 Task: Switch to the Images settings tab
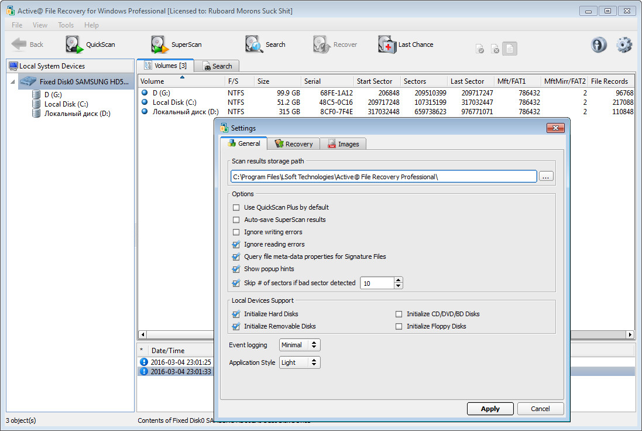point(343,144)
